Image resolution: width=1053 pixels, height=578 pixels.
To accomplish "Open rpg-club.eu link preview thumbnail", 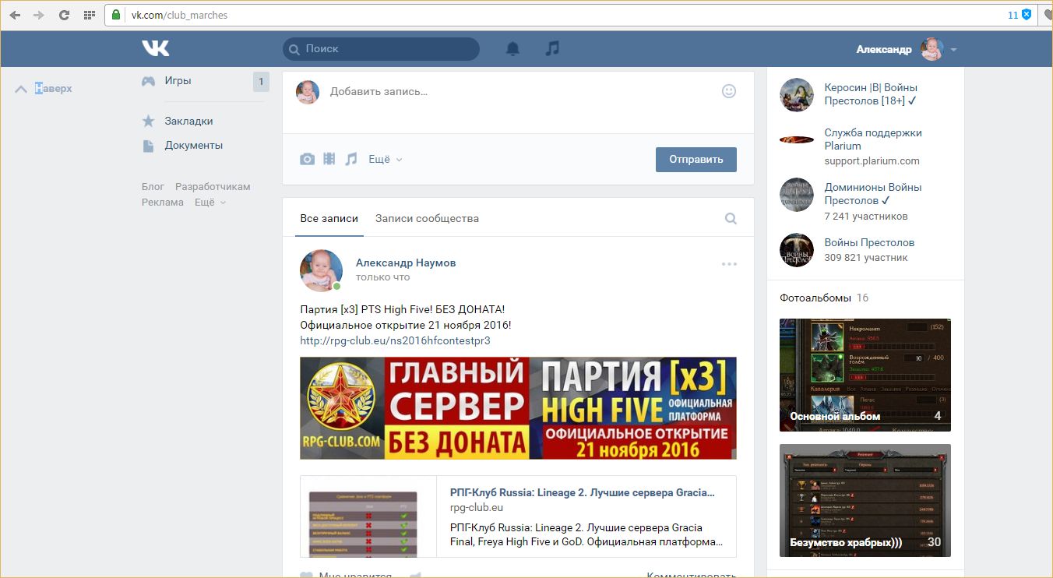I will 368,516.
